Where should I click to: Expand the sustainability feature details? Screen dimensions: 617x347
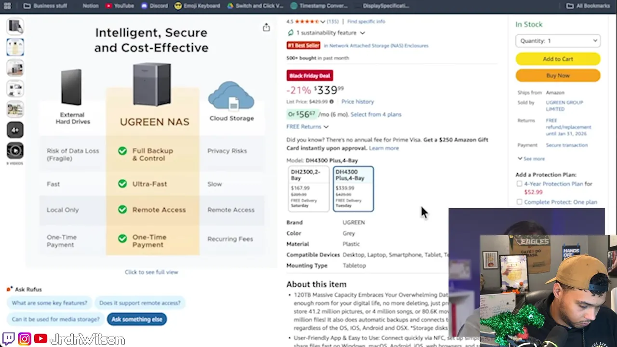tap(362, 33)
